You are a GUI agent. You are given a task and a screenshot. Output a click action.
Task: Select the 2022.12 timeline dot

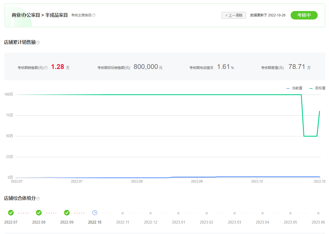150,213
